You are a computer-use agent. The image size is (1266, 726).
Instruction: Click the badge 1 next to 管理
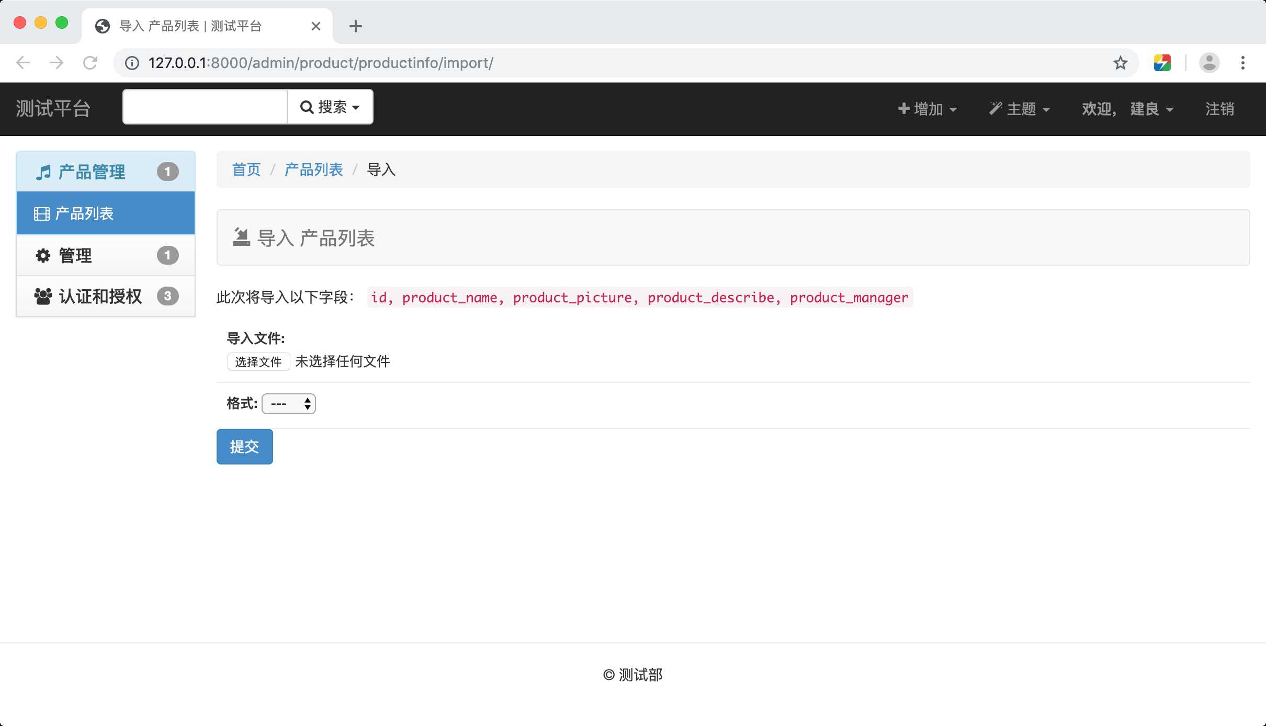168,255
